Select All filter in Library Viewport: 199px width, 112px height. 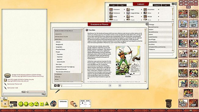166,5
